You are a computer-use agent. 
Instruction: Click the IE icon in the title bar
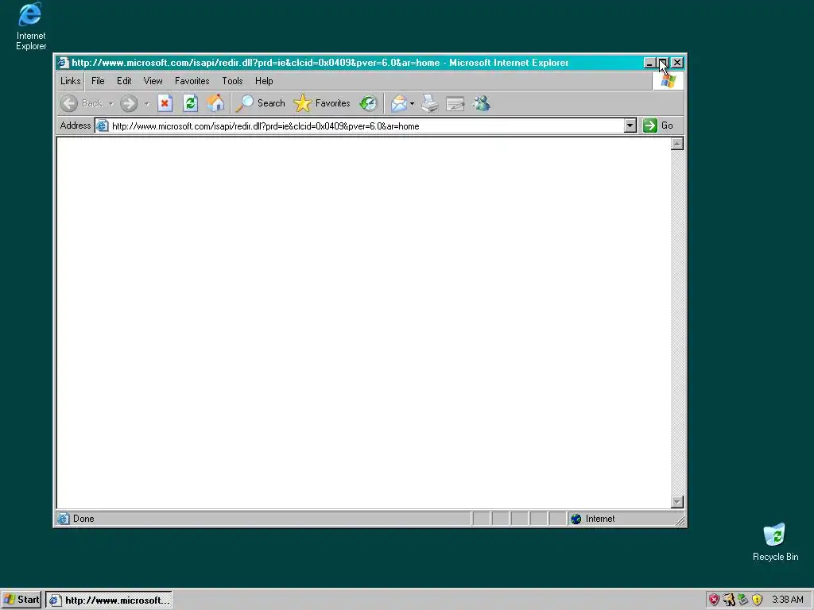click(64, 63)
